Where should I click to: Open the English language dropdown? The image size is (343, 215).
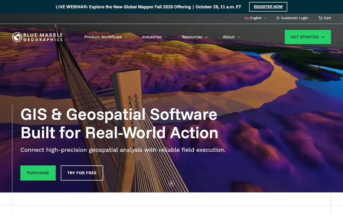(x=255, y=18)
